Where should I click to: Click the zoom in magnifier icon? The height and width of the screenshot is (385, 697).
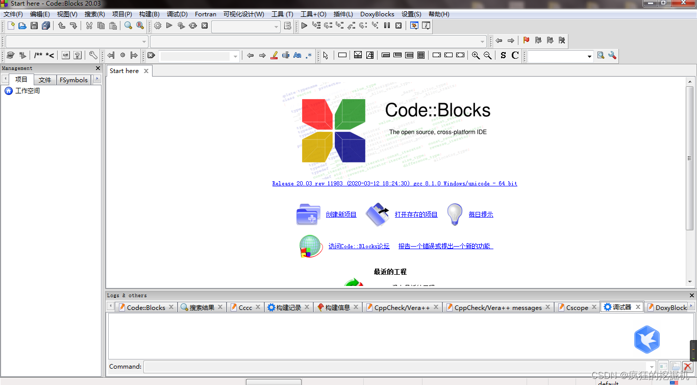coord(476,55)
